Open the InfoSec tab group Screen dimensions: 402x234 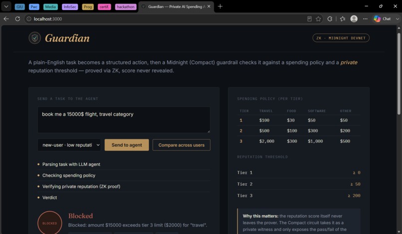70,7
